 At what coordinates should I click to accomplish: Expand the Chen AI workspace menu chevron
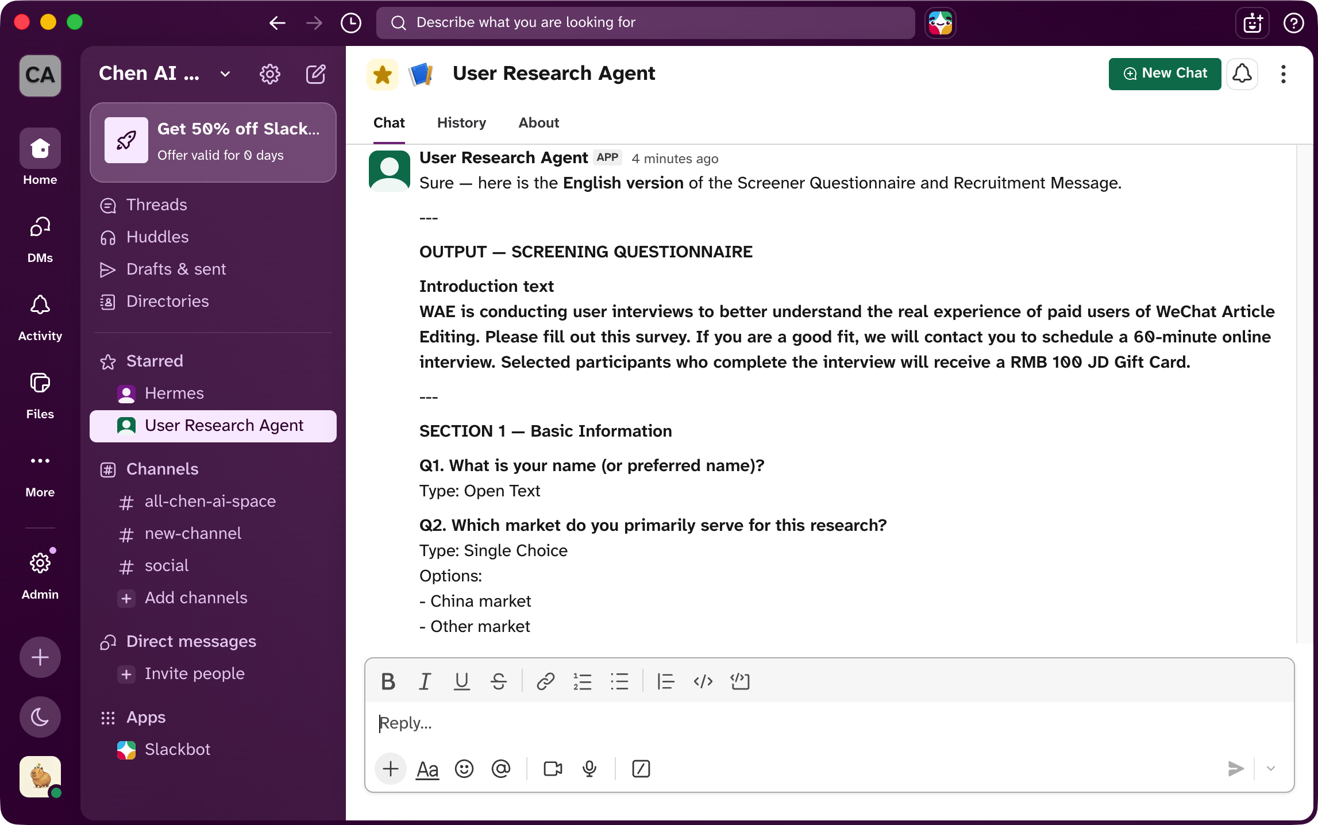(x=225, y=74)
